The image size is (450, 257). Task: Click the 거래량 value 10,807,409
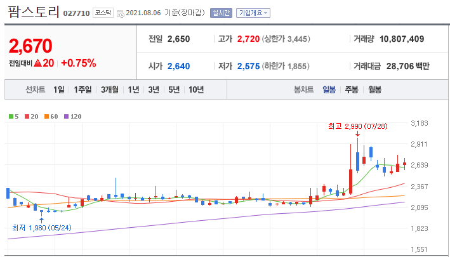tap(402, 39)
